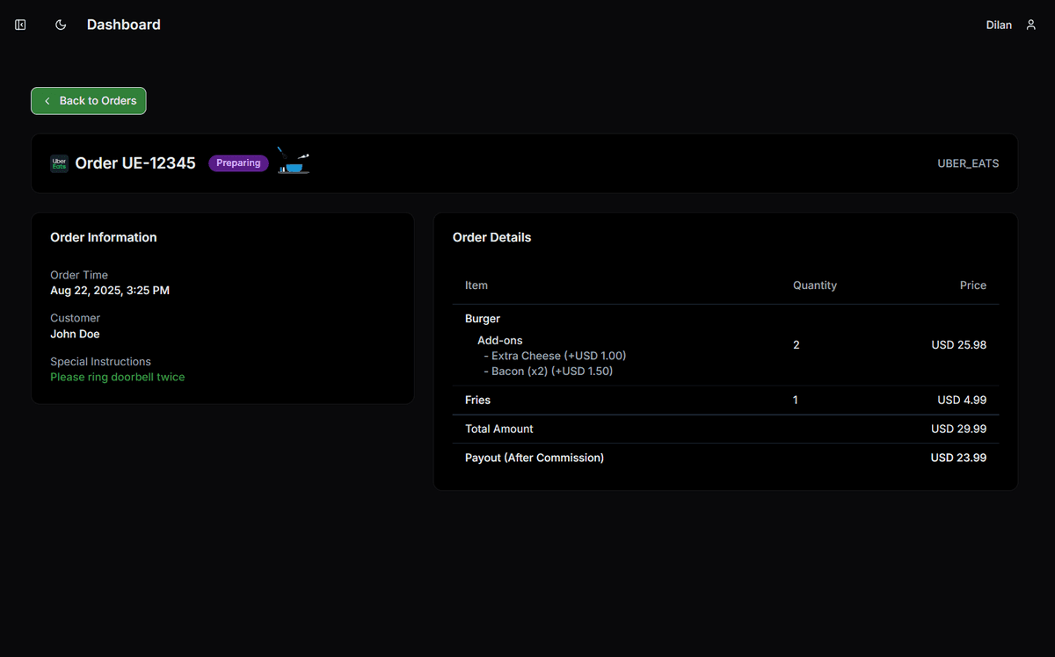Viewport: 1055px width, 657px height.
Task: Select the Bacon (x2) add-on line
Action: pyautogui.click(x=549, y=372)
